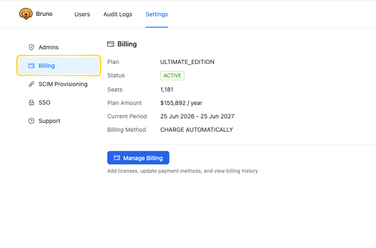Click the CHARGE AUTOMATICALLY value
376x248 pixels.
pyautogui.click(x=197, y=130)
